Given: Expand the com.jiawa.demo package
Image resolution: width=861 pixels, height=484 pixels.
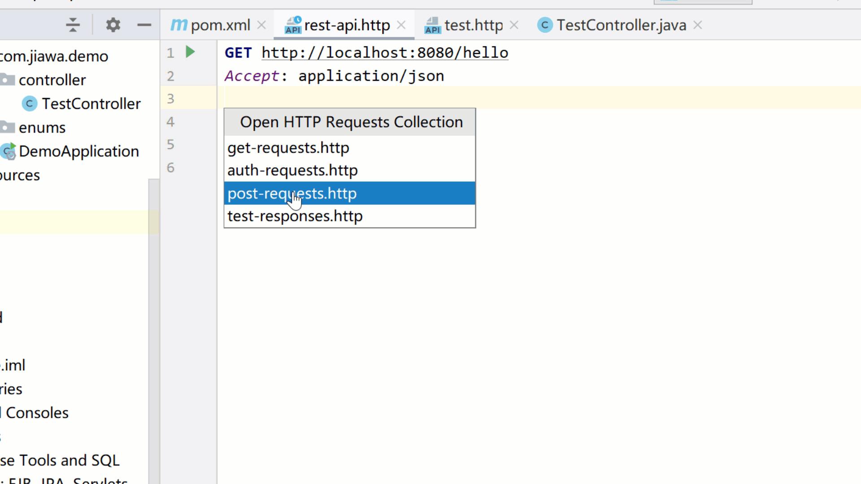Looking at the screenshot, I should [54, 56].
